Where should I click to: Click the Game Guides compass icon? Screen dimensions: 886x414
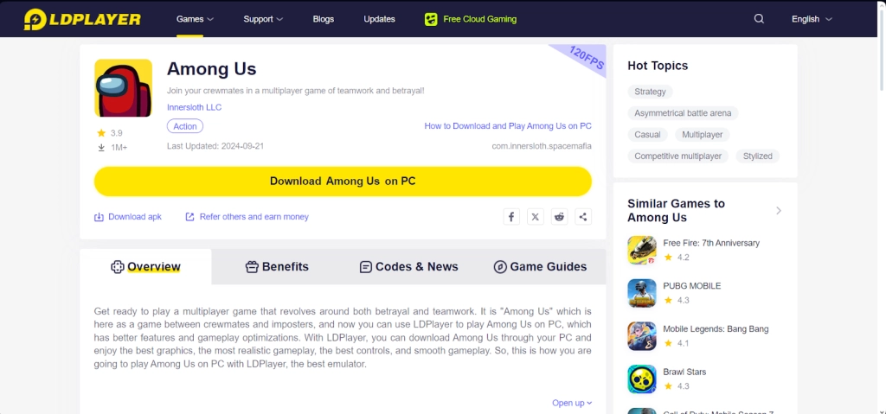click(500, 266)
